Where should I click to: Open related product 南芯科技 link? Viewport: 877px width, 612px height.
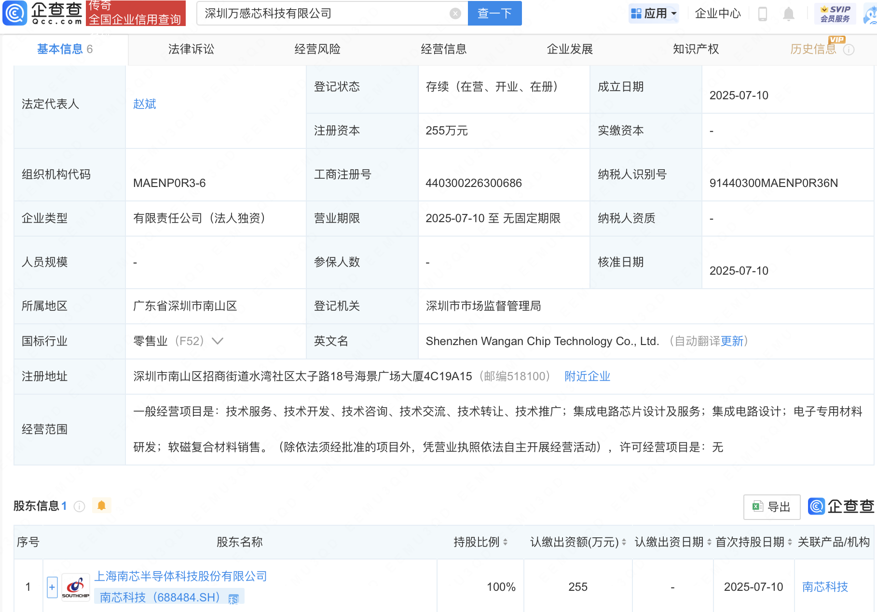(825, 587)
